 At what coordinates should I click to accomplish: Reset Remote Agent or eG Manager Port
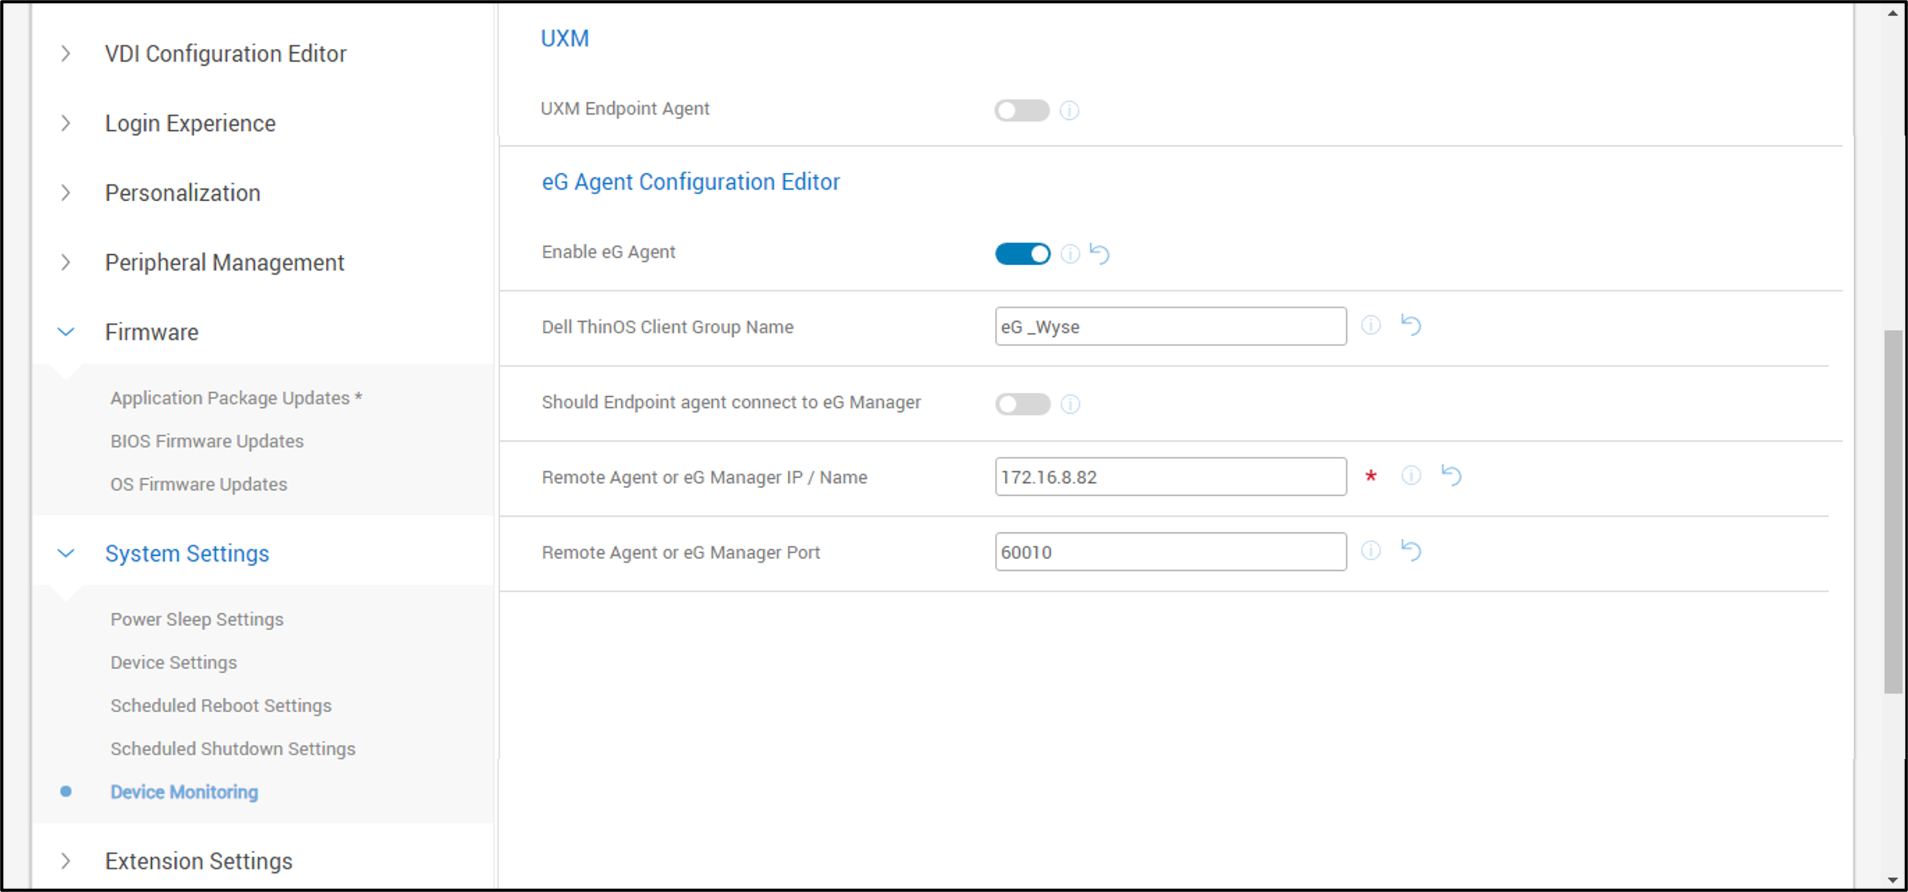(x=1410, y=551)
